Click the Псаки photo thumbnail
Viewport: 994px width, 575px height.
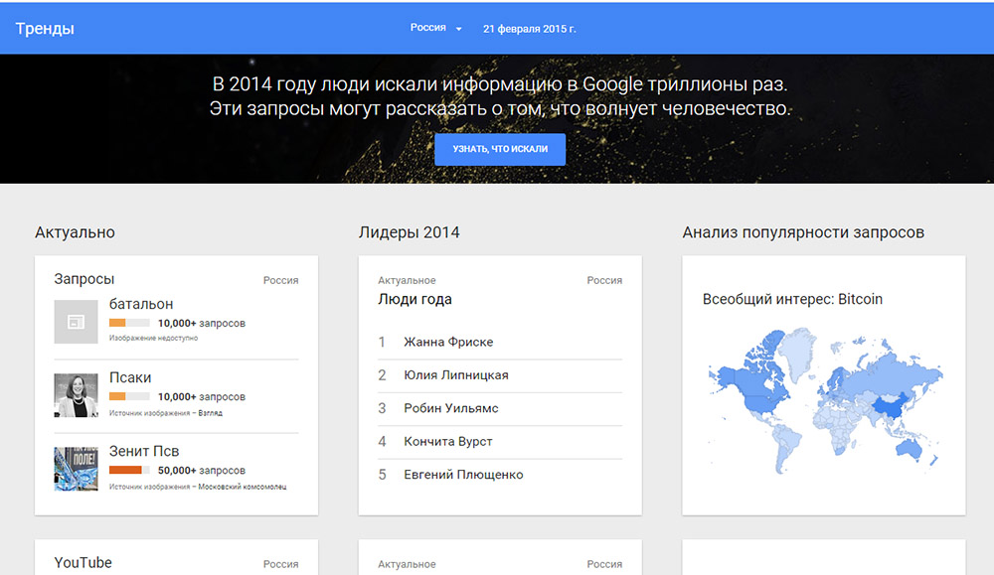(x=77, y=395)
